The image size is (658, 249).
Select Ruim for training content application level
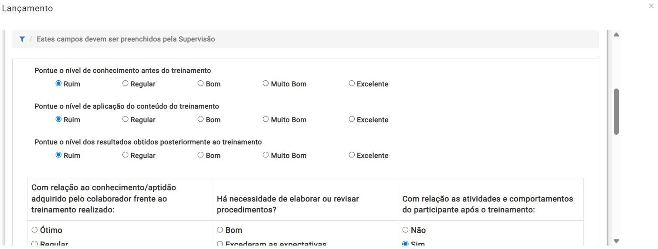pyautogui.click(x=58, y=119)
